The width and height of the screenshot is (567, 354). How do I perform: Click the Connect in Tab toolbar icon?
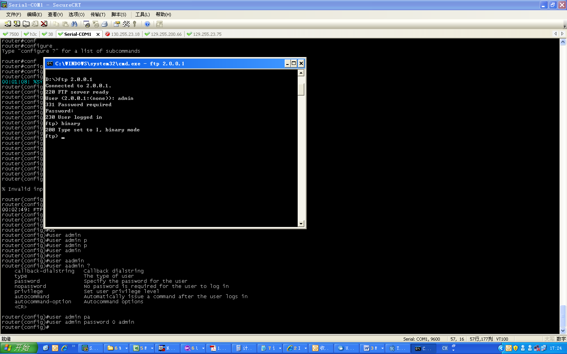(26, 24)
